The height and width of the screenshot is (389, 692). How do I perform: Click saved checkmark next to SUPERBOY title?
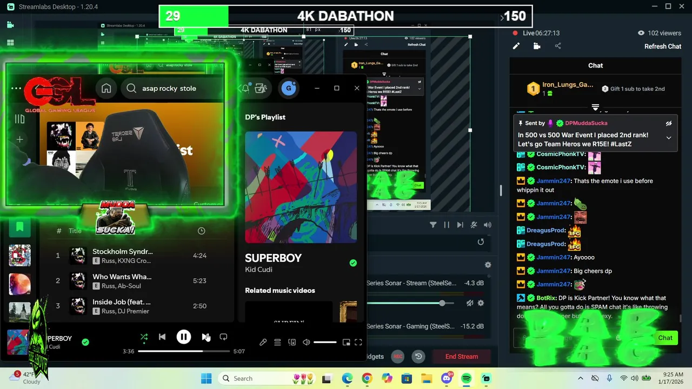[x=353, y=263]
